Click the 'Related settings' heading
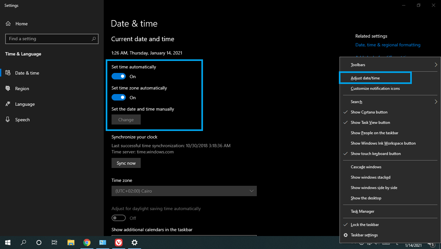Viewport: 441px width, 249px height. 371,36
